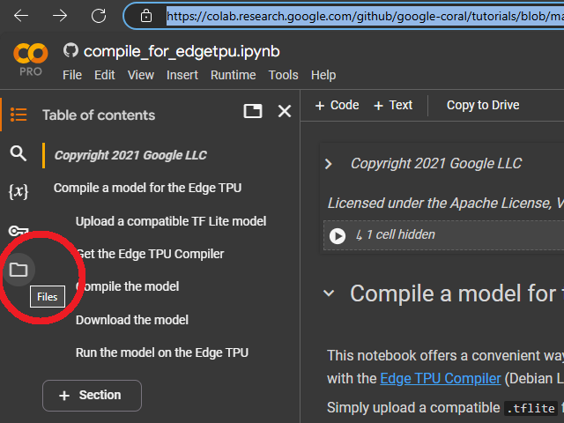Add a new Text cell
564x423 pixels.
tap(393, 106)
